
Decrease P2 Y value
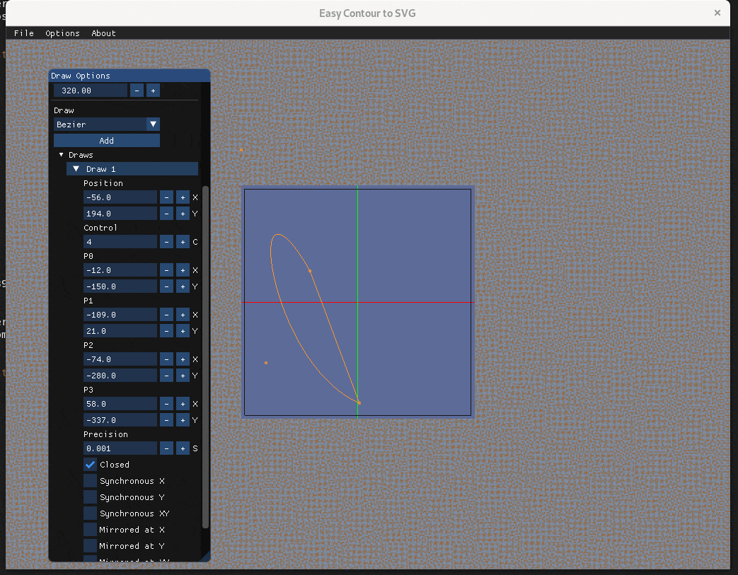click(x=166, y=376)
